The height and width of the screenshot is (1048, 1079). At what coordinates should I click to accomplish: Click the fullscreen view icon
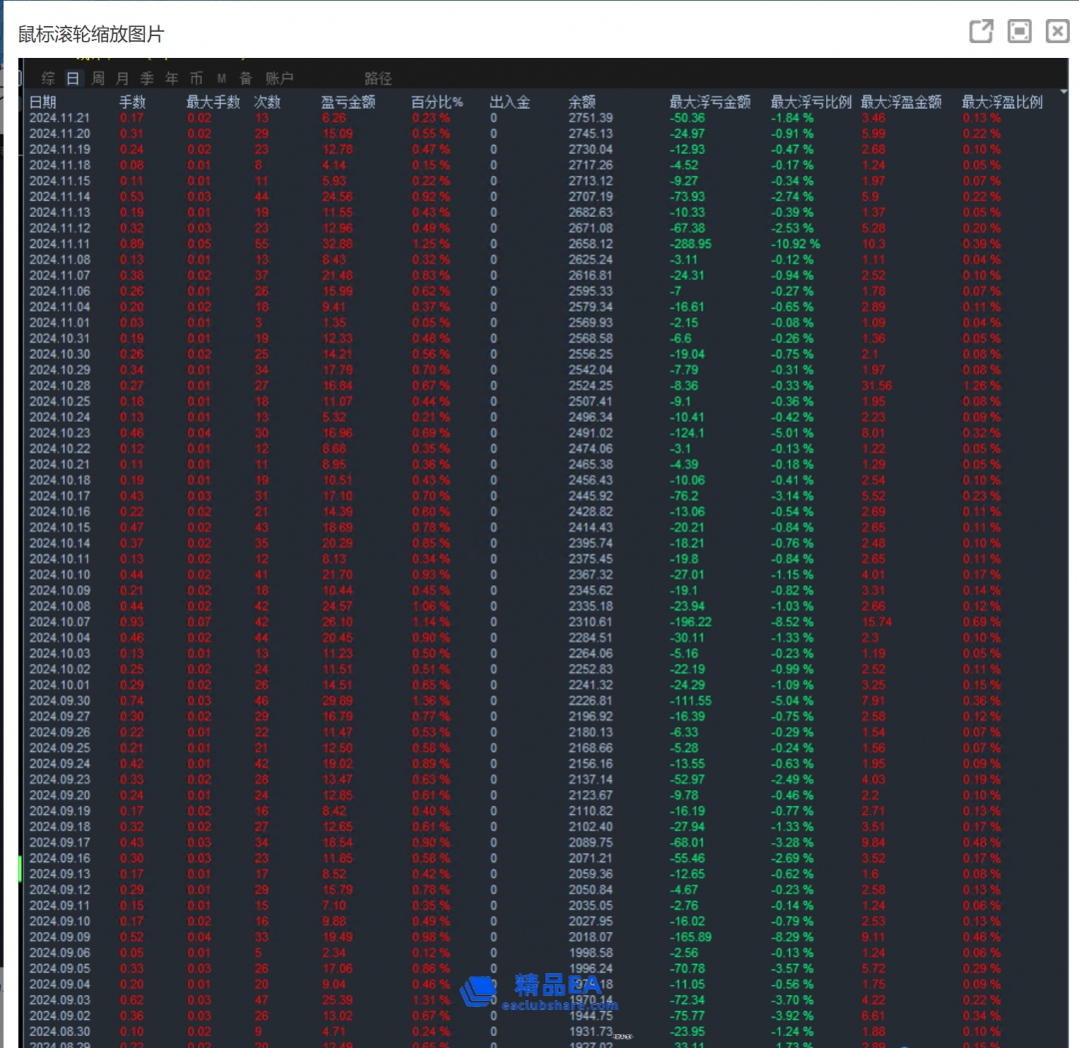[x=1019, y=32]
